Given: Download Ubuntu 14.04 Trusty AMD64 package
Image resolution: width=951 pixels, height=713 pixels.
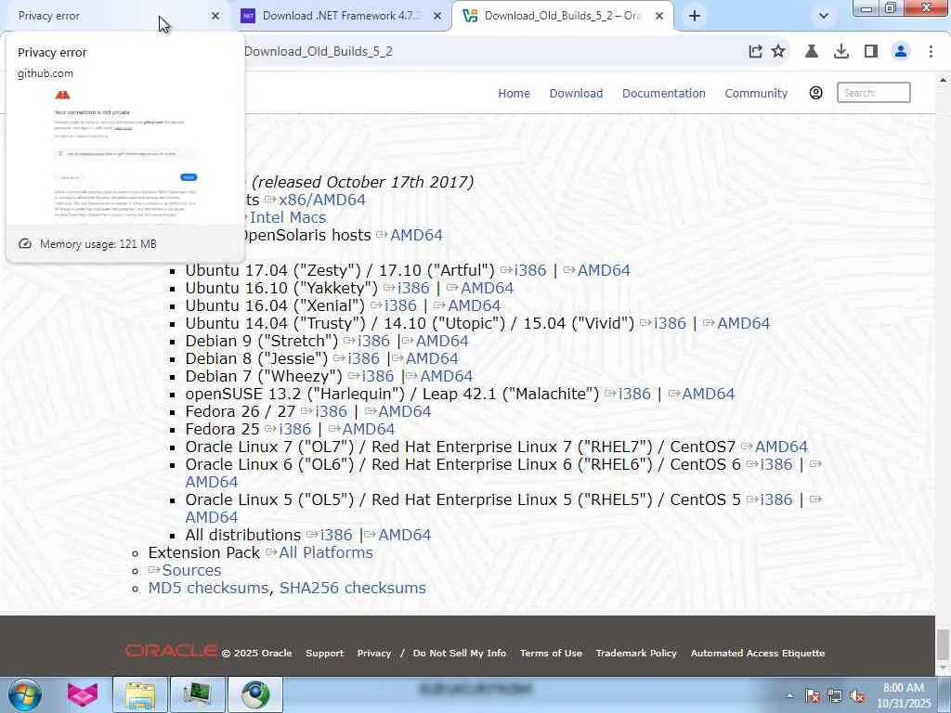Looking at the screenshot, I should click(744, 323).
